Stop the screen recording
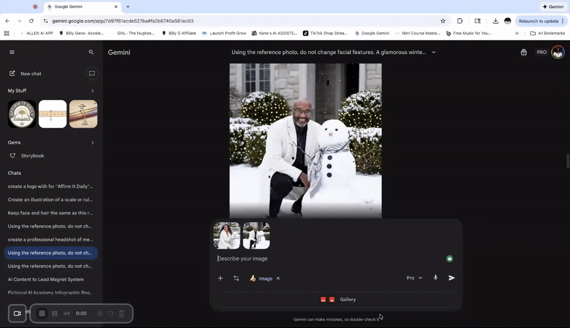Viewport: 570px width, 328px height. tap(42, 314)
